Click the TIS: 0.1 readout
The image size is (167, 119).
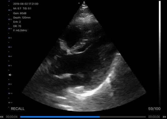pos(27,9)
